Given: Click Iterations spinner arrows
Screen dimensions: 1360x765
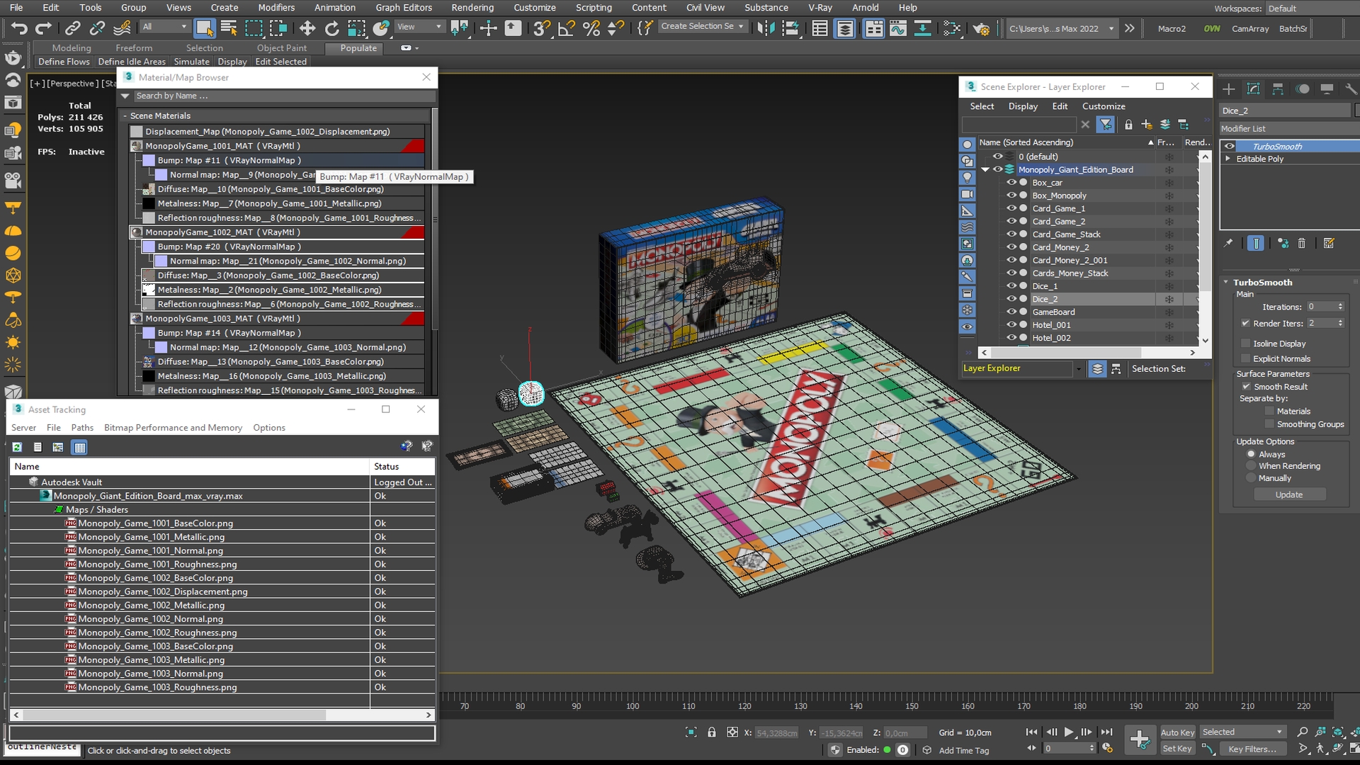Looking at the screenshot, I should tap(1340, 307).
